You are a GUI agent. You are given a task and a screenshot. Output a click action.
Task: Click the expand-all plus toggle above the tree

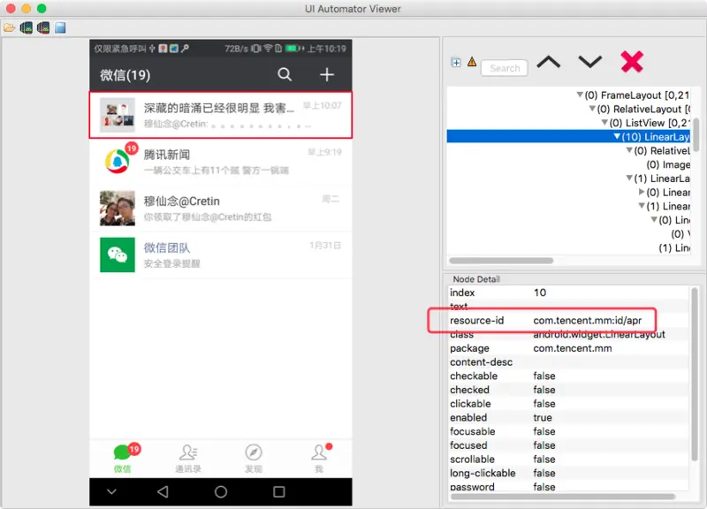454,63
